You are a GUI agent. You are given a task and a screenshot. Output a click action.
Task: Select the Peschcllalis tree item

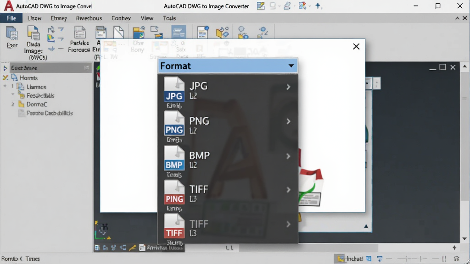pos(40,95)
